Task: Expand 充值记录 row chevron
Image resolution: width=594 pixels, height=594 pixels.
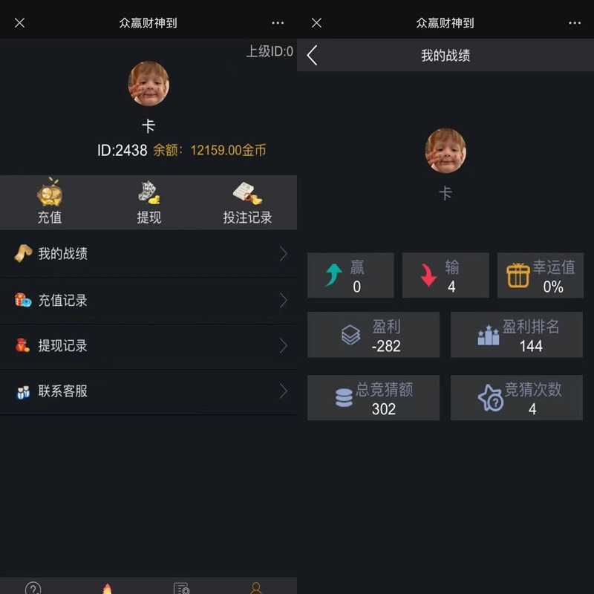Action: [284, 300]
